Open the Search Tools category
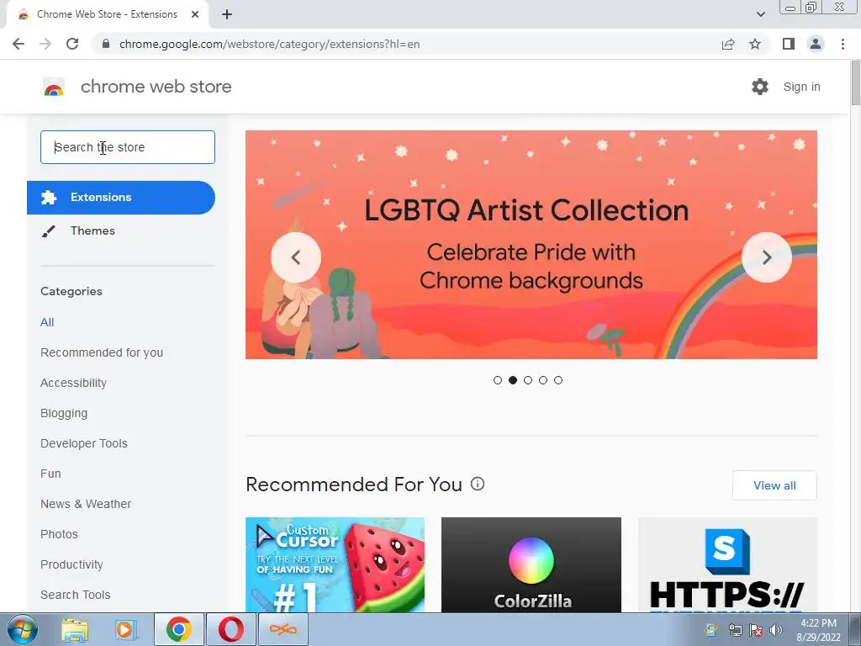Image resolution: width=861 pixels, height=646 pixels. 75,595
